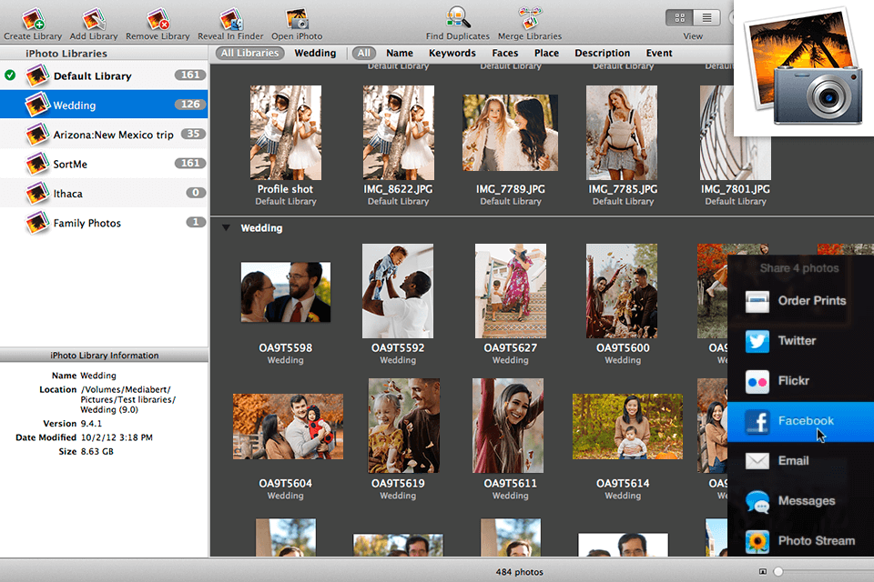
Task: Click the library location path text
Action: (x=127, y=399)
